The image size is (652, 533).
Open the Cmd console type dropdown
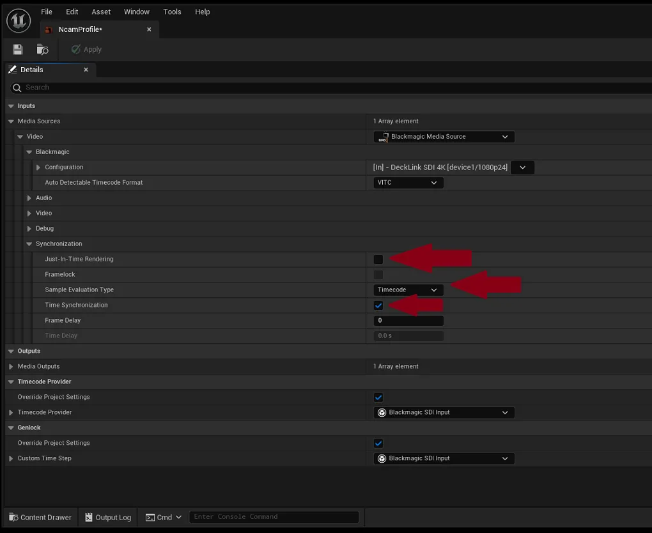click(x=164, y=517)
